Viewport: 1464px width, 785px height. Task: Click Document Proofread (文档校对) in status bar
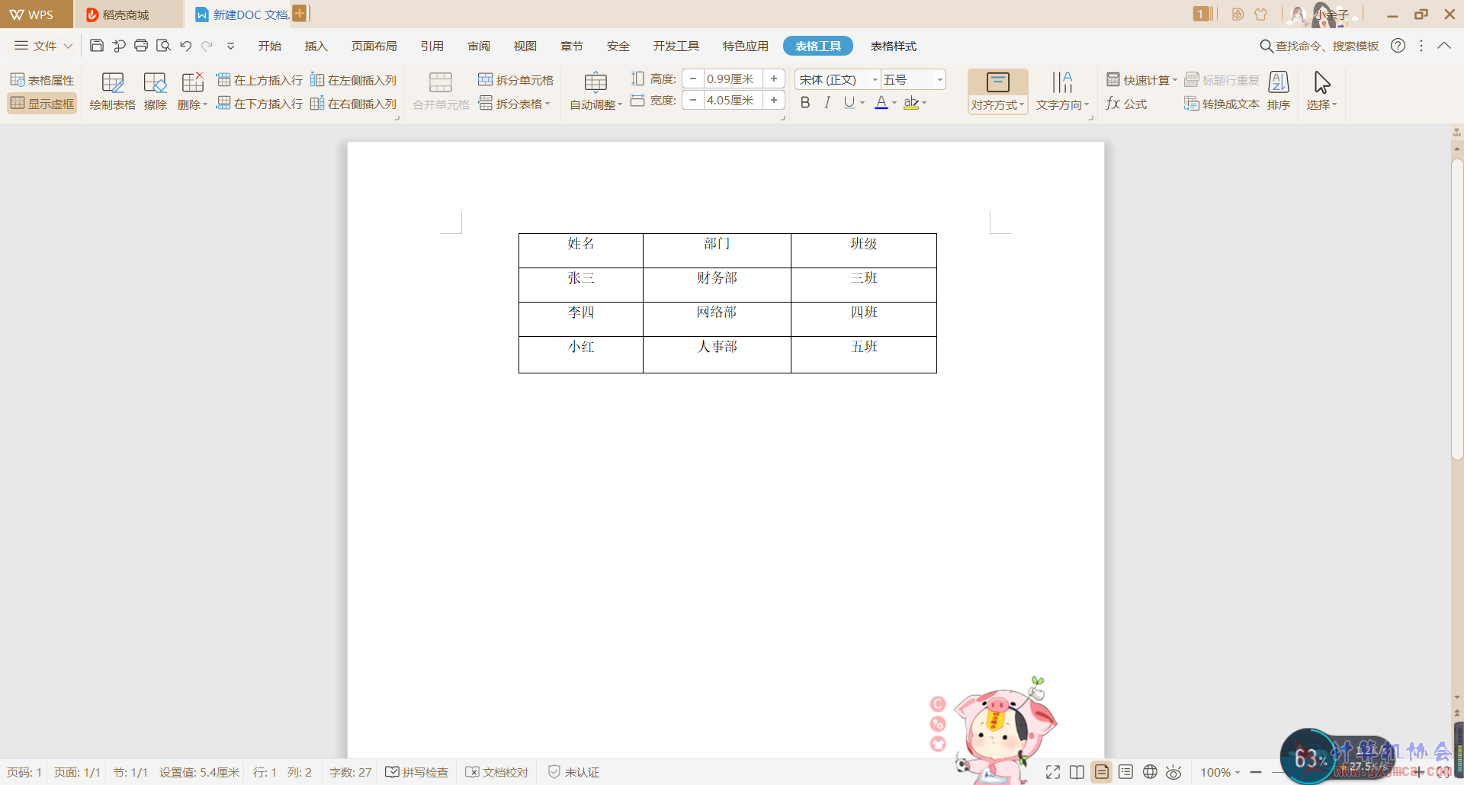[x=497, y=772]
